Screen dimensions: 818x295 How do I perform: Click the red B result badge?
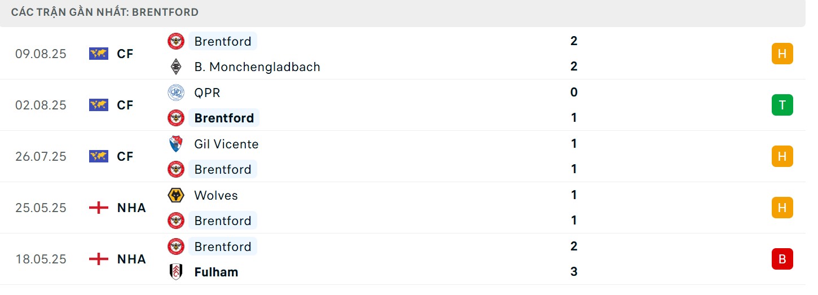tap(782, 259)
